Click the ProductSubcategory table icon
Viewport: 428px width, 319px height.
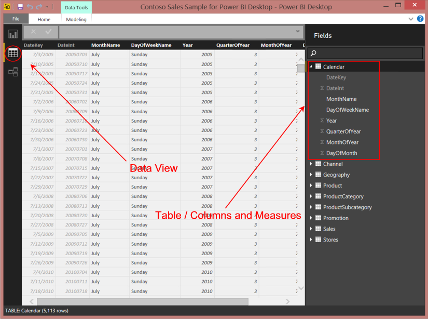click(318, 207)
